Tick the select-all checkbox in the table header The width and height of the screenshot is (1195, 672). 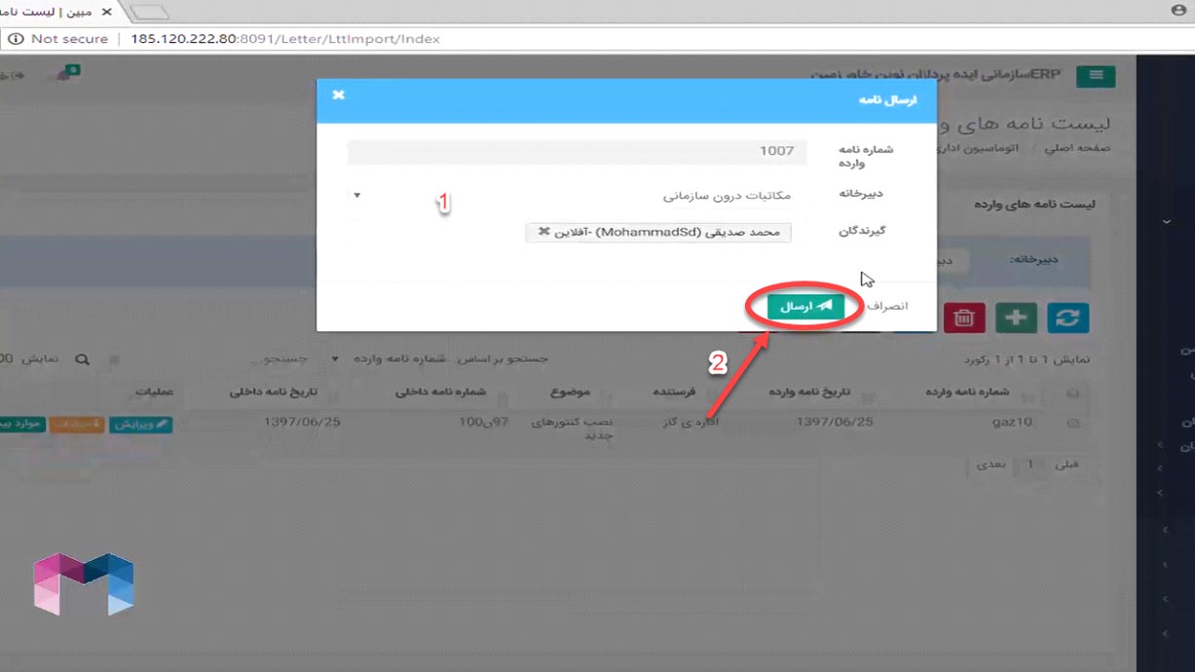(1073, 393)
